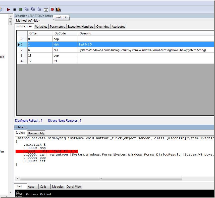215x198 pixels.
Task: Click the Method definition label
Action: coord(28,21)
